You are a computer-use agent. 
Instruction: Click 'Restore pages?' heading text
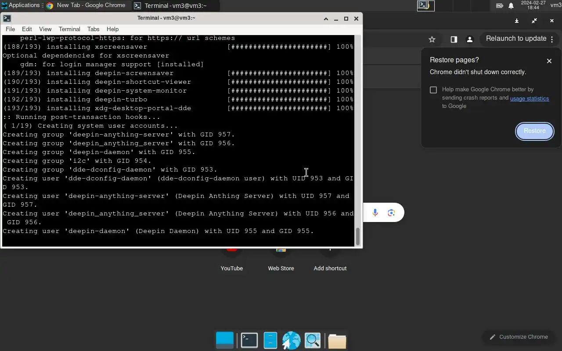[x=454, y=60]
